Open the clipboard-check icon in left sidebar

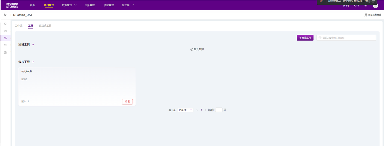(5, 52)
